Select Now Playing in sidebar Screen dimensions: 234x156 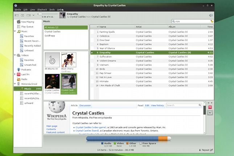28,22
